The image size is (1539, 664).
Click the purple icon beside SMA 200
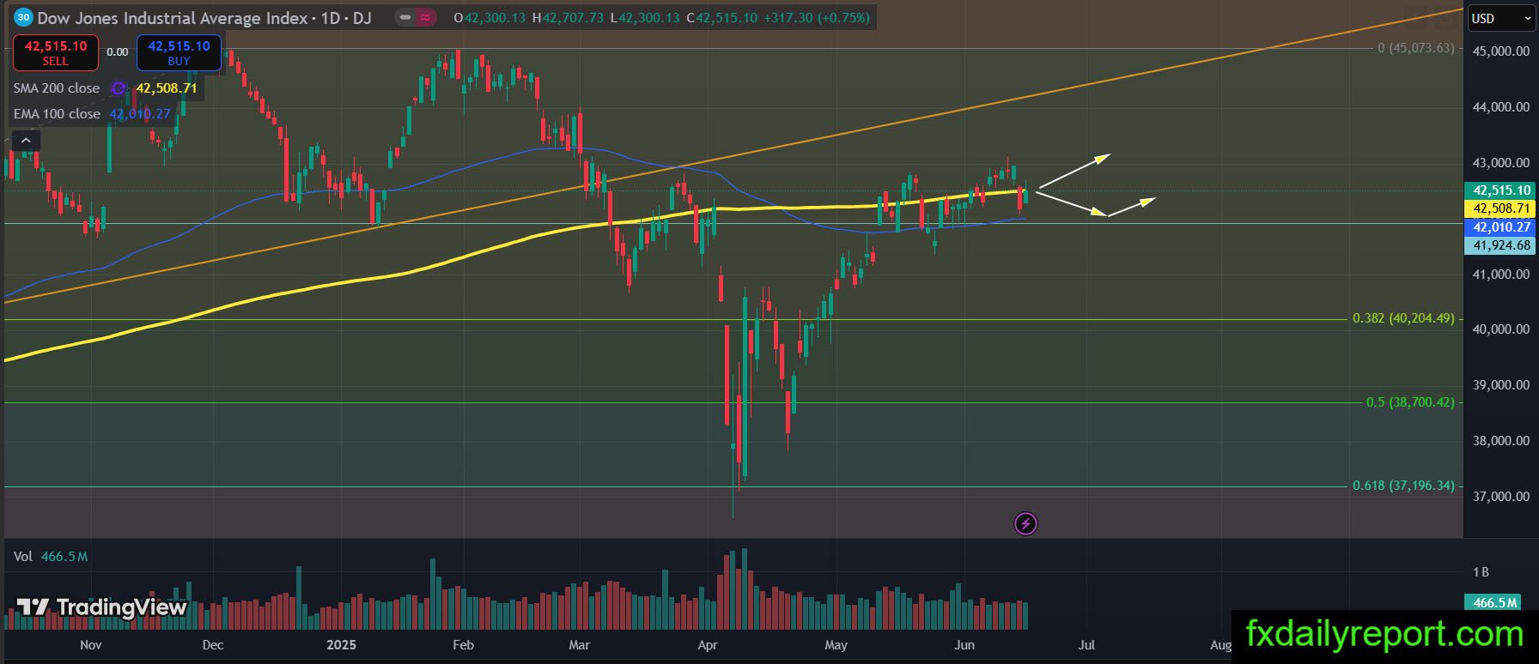pyautogui.click(x=119, y=88)
